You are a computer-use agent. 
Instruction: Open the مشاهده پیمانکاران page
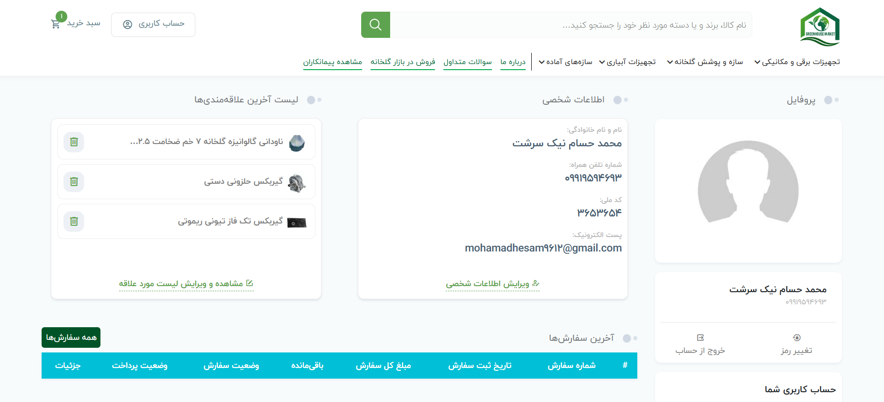tap(333, 62)
